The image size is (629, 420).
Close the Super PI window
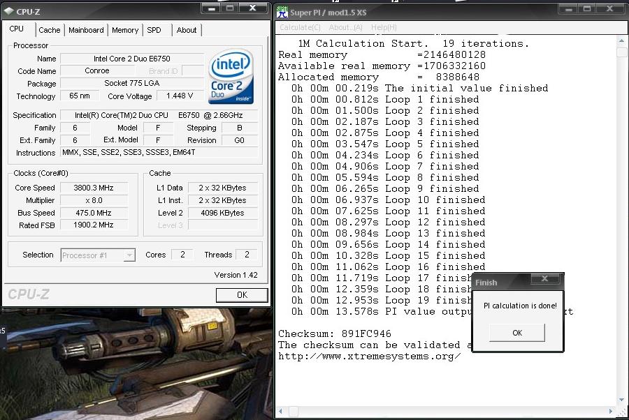(609, 9)
